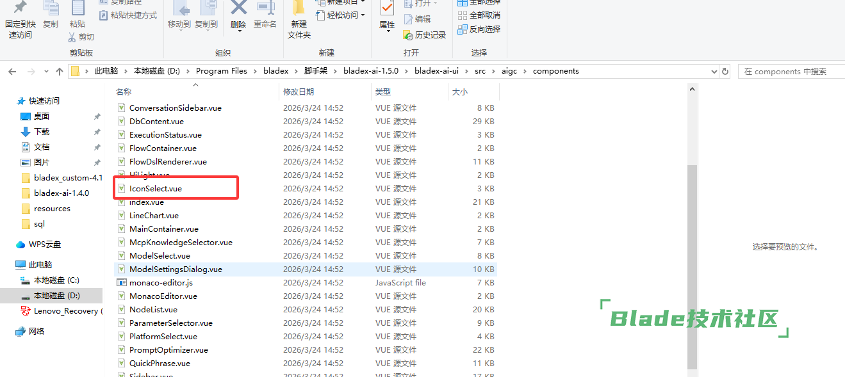Open Local Disk (C:) in the sidebar

[56, 280]
